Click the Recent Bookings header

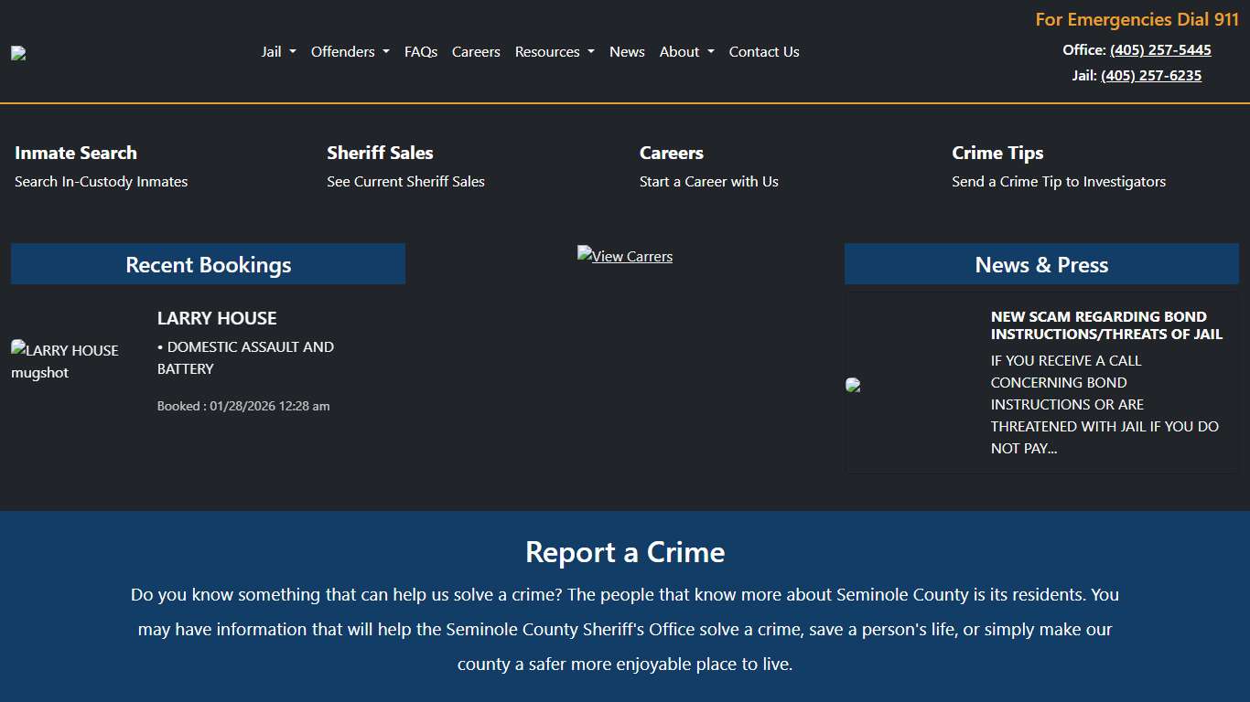coord(208,264)
